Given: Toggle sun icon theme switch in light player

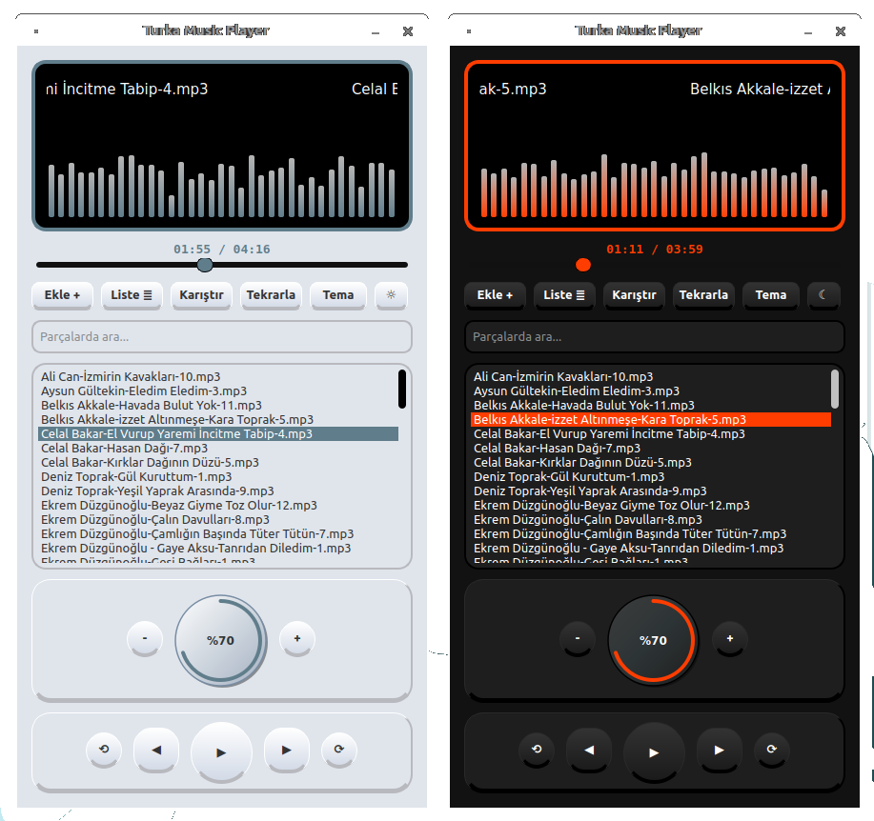Looking at the screenshot, I should (x=391, y=295).
